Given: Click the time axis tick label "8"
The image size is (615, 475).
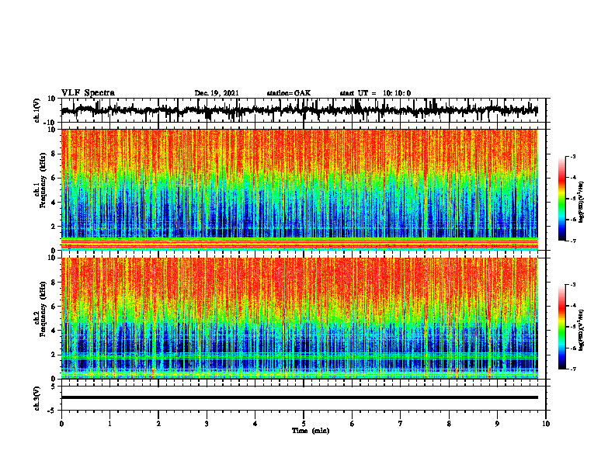Looking at the screenshot, I should pos(449,424).
